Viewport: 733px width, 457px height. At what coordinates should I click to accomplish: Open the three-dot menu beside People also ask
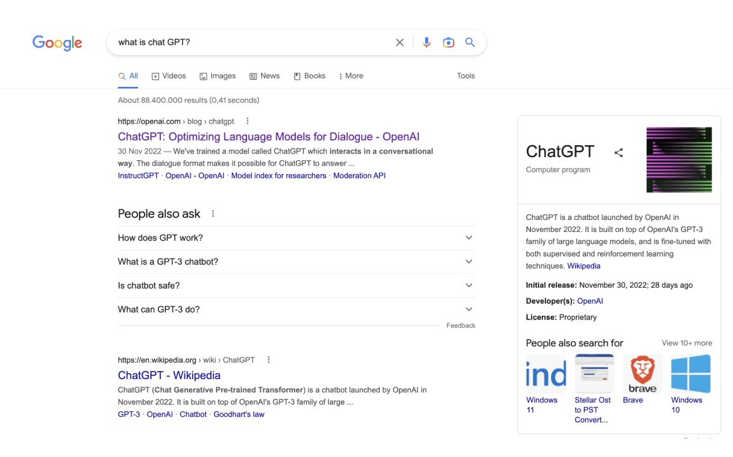(x=212, y=214)
